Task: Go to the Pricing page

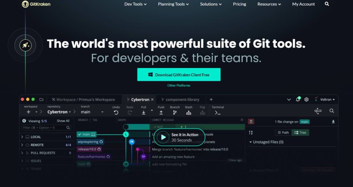Action: point(240,4)
